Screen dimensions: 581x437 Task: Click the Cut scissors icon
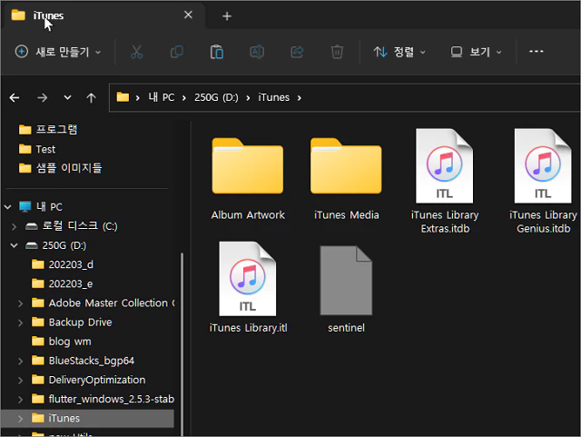136,52
